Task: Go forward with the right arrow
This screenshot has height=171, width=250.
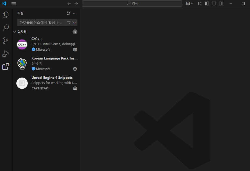Action: [x=76, y=4]
